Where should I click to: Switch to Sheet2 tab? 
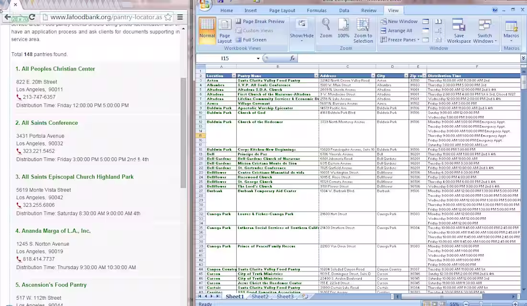(x=260, y=296)
